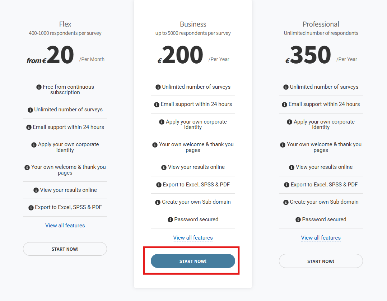This screenshot has width=387, height=301.
Task: Click info icon by Professional 'Create your own Sub domain'
Action: point(286,202)
